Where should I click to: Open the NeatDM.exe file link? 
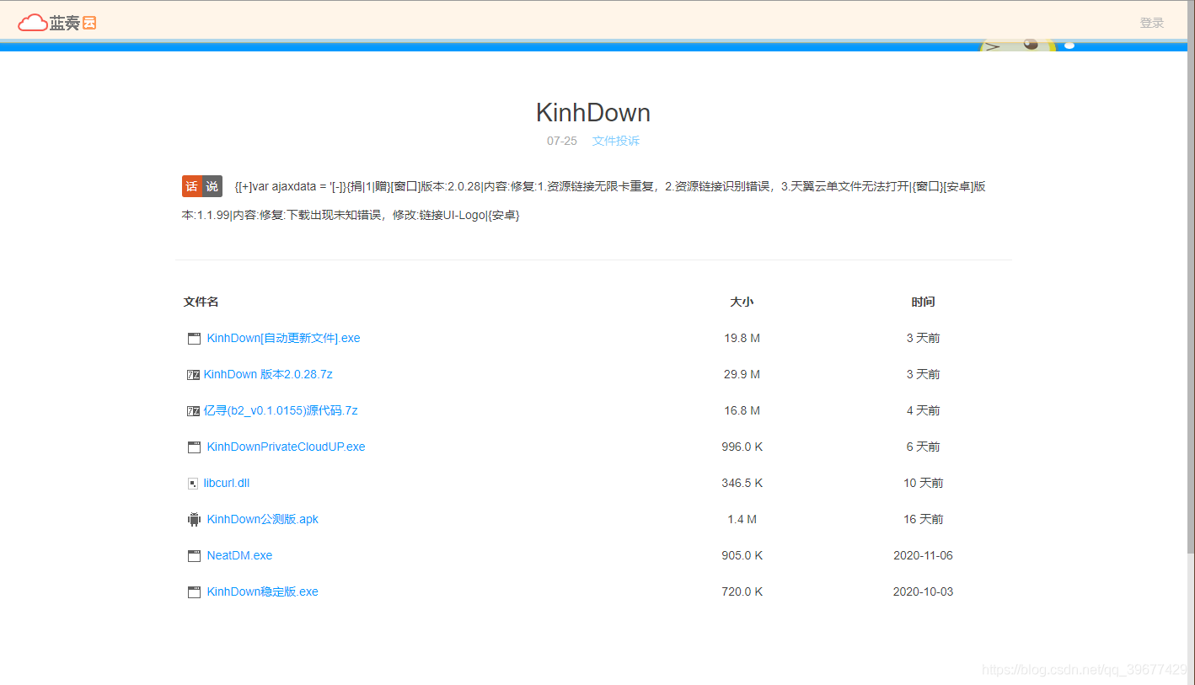coord(239,555)
